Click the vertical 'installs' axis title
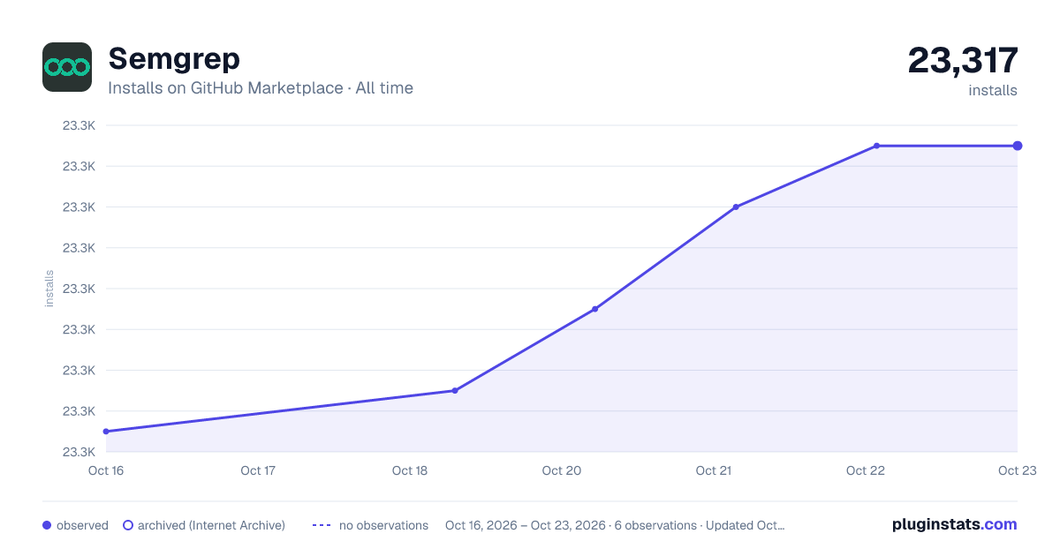 click(x=49, y=289)
